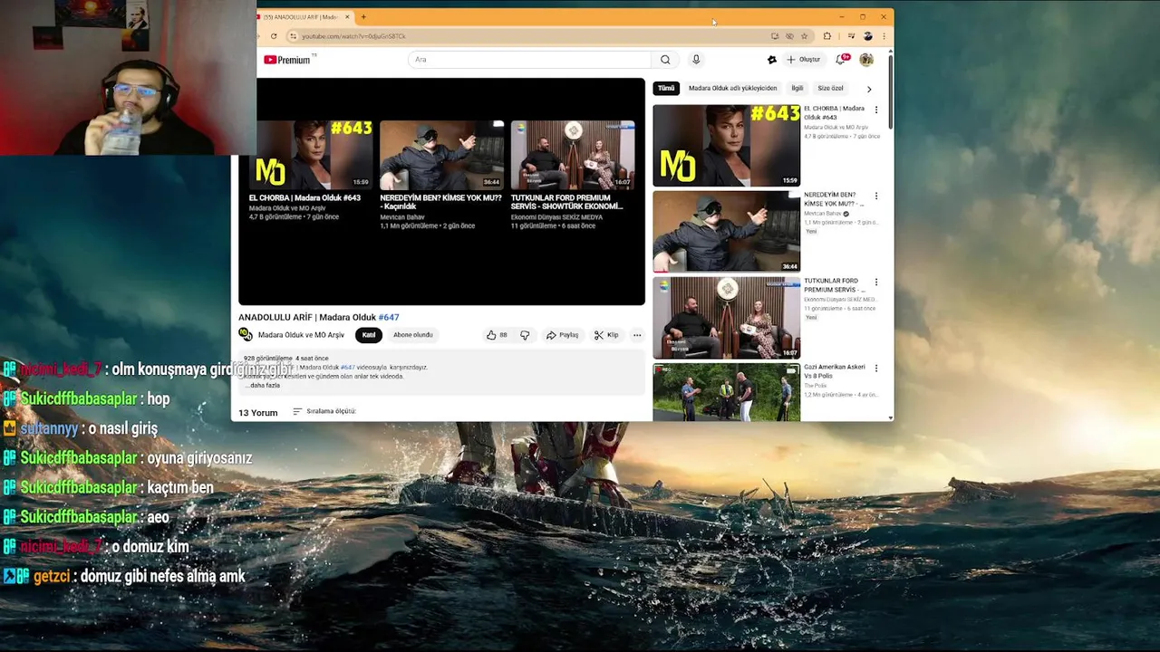The width and height of the screenshot is (1160, 652).
Task: Click in the Ara search field
Action: [530, 60]
